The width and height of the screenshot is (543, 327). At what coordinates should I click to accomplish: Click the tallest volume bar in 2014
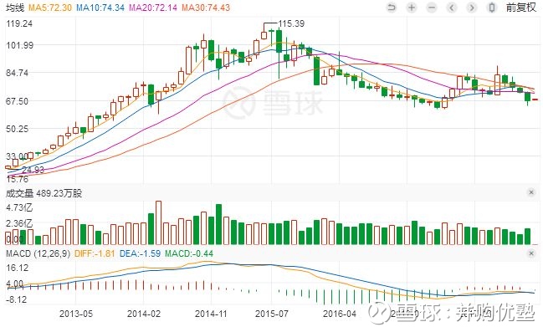159,222
